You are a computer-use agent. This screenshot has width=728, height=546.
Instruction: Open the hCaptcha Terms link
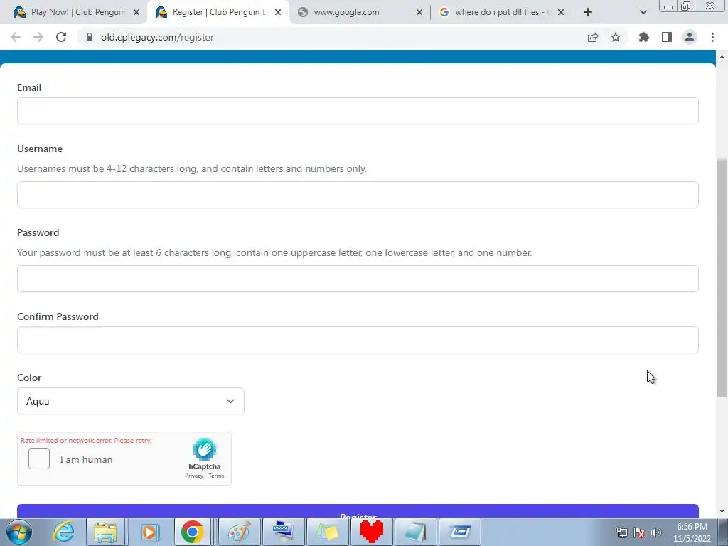(216, 476)
